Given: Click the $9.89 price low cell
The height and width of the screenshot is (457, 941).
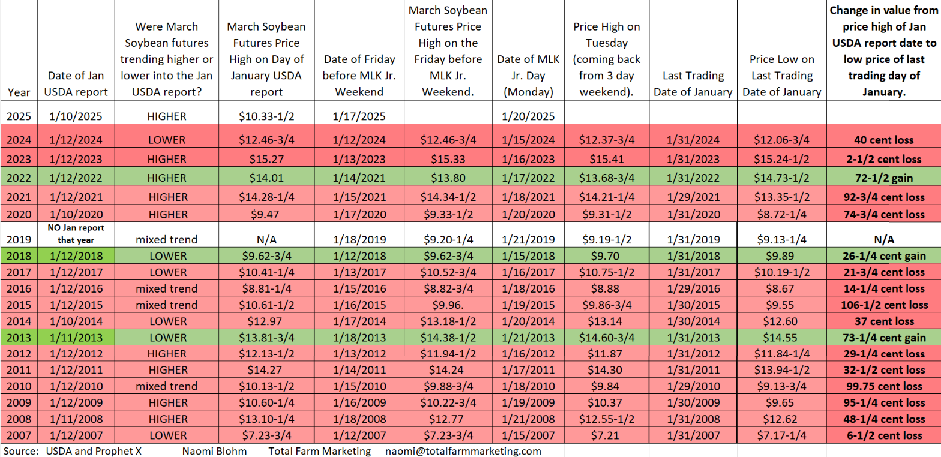Looking at the screenshot, I should (x=782, y=255).
